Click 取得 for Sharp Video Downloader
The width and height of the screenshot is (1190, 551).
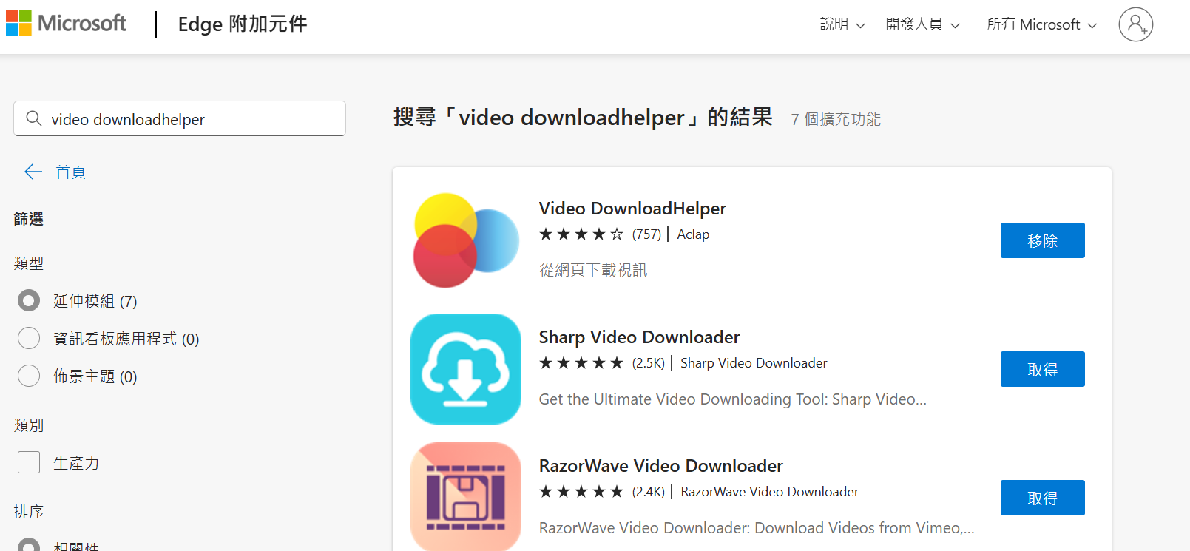tap(1042, 369)
